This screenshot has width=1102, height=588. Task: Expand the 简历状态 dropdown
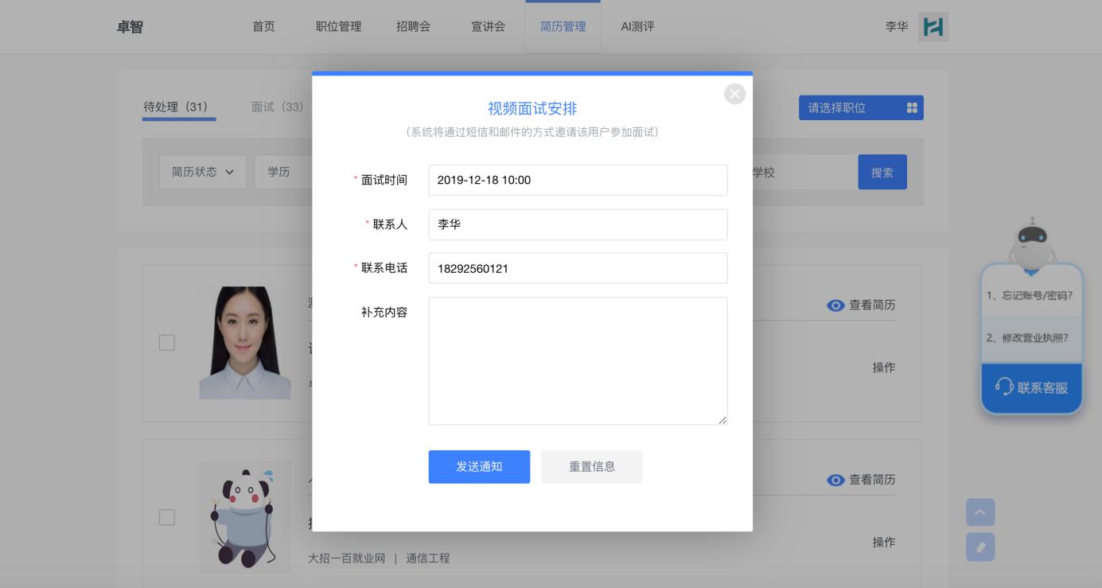[x=203, y=172]
